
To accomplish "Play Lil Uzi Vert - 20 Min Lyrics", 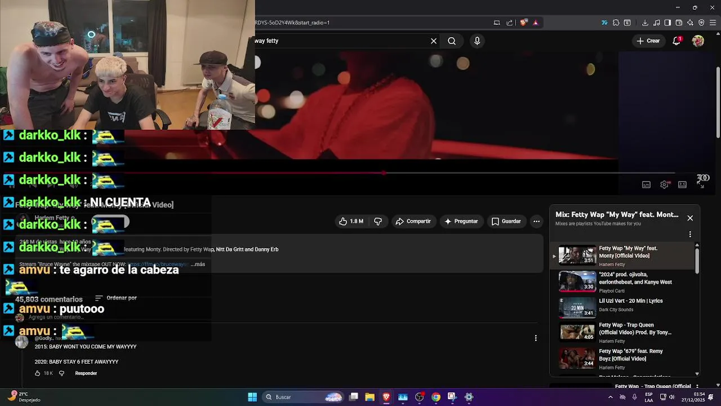I will (x=622, y=308).
